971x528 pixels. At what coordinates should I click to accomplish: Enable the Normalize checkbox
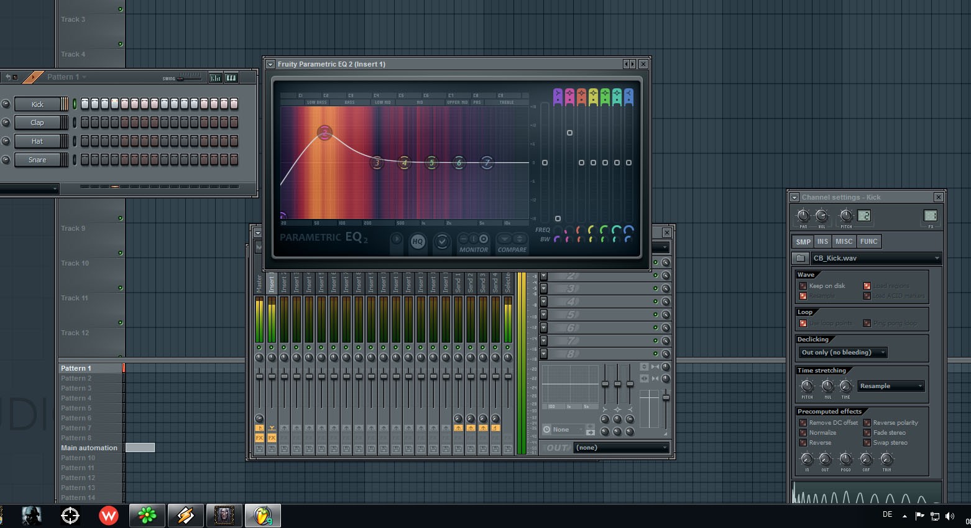click(803, 433)
